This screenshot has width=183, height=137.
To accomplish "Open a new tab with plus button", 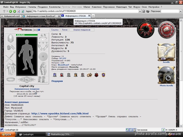I will pyautogui.click(x=93, y=16).
